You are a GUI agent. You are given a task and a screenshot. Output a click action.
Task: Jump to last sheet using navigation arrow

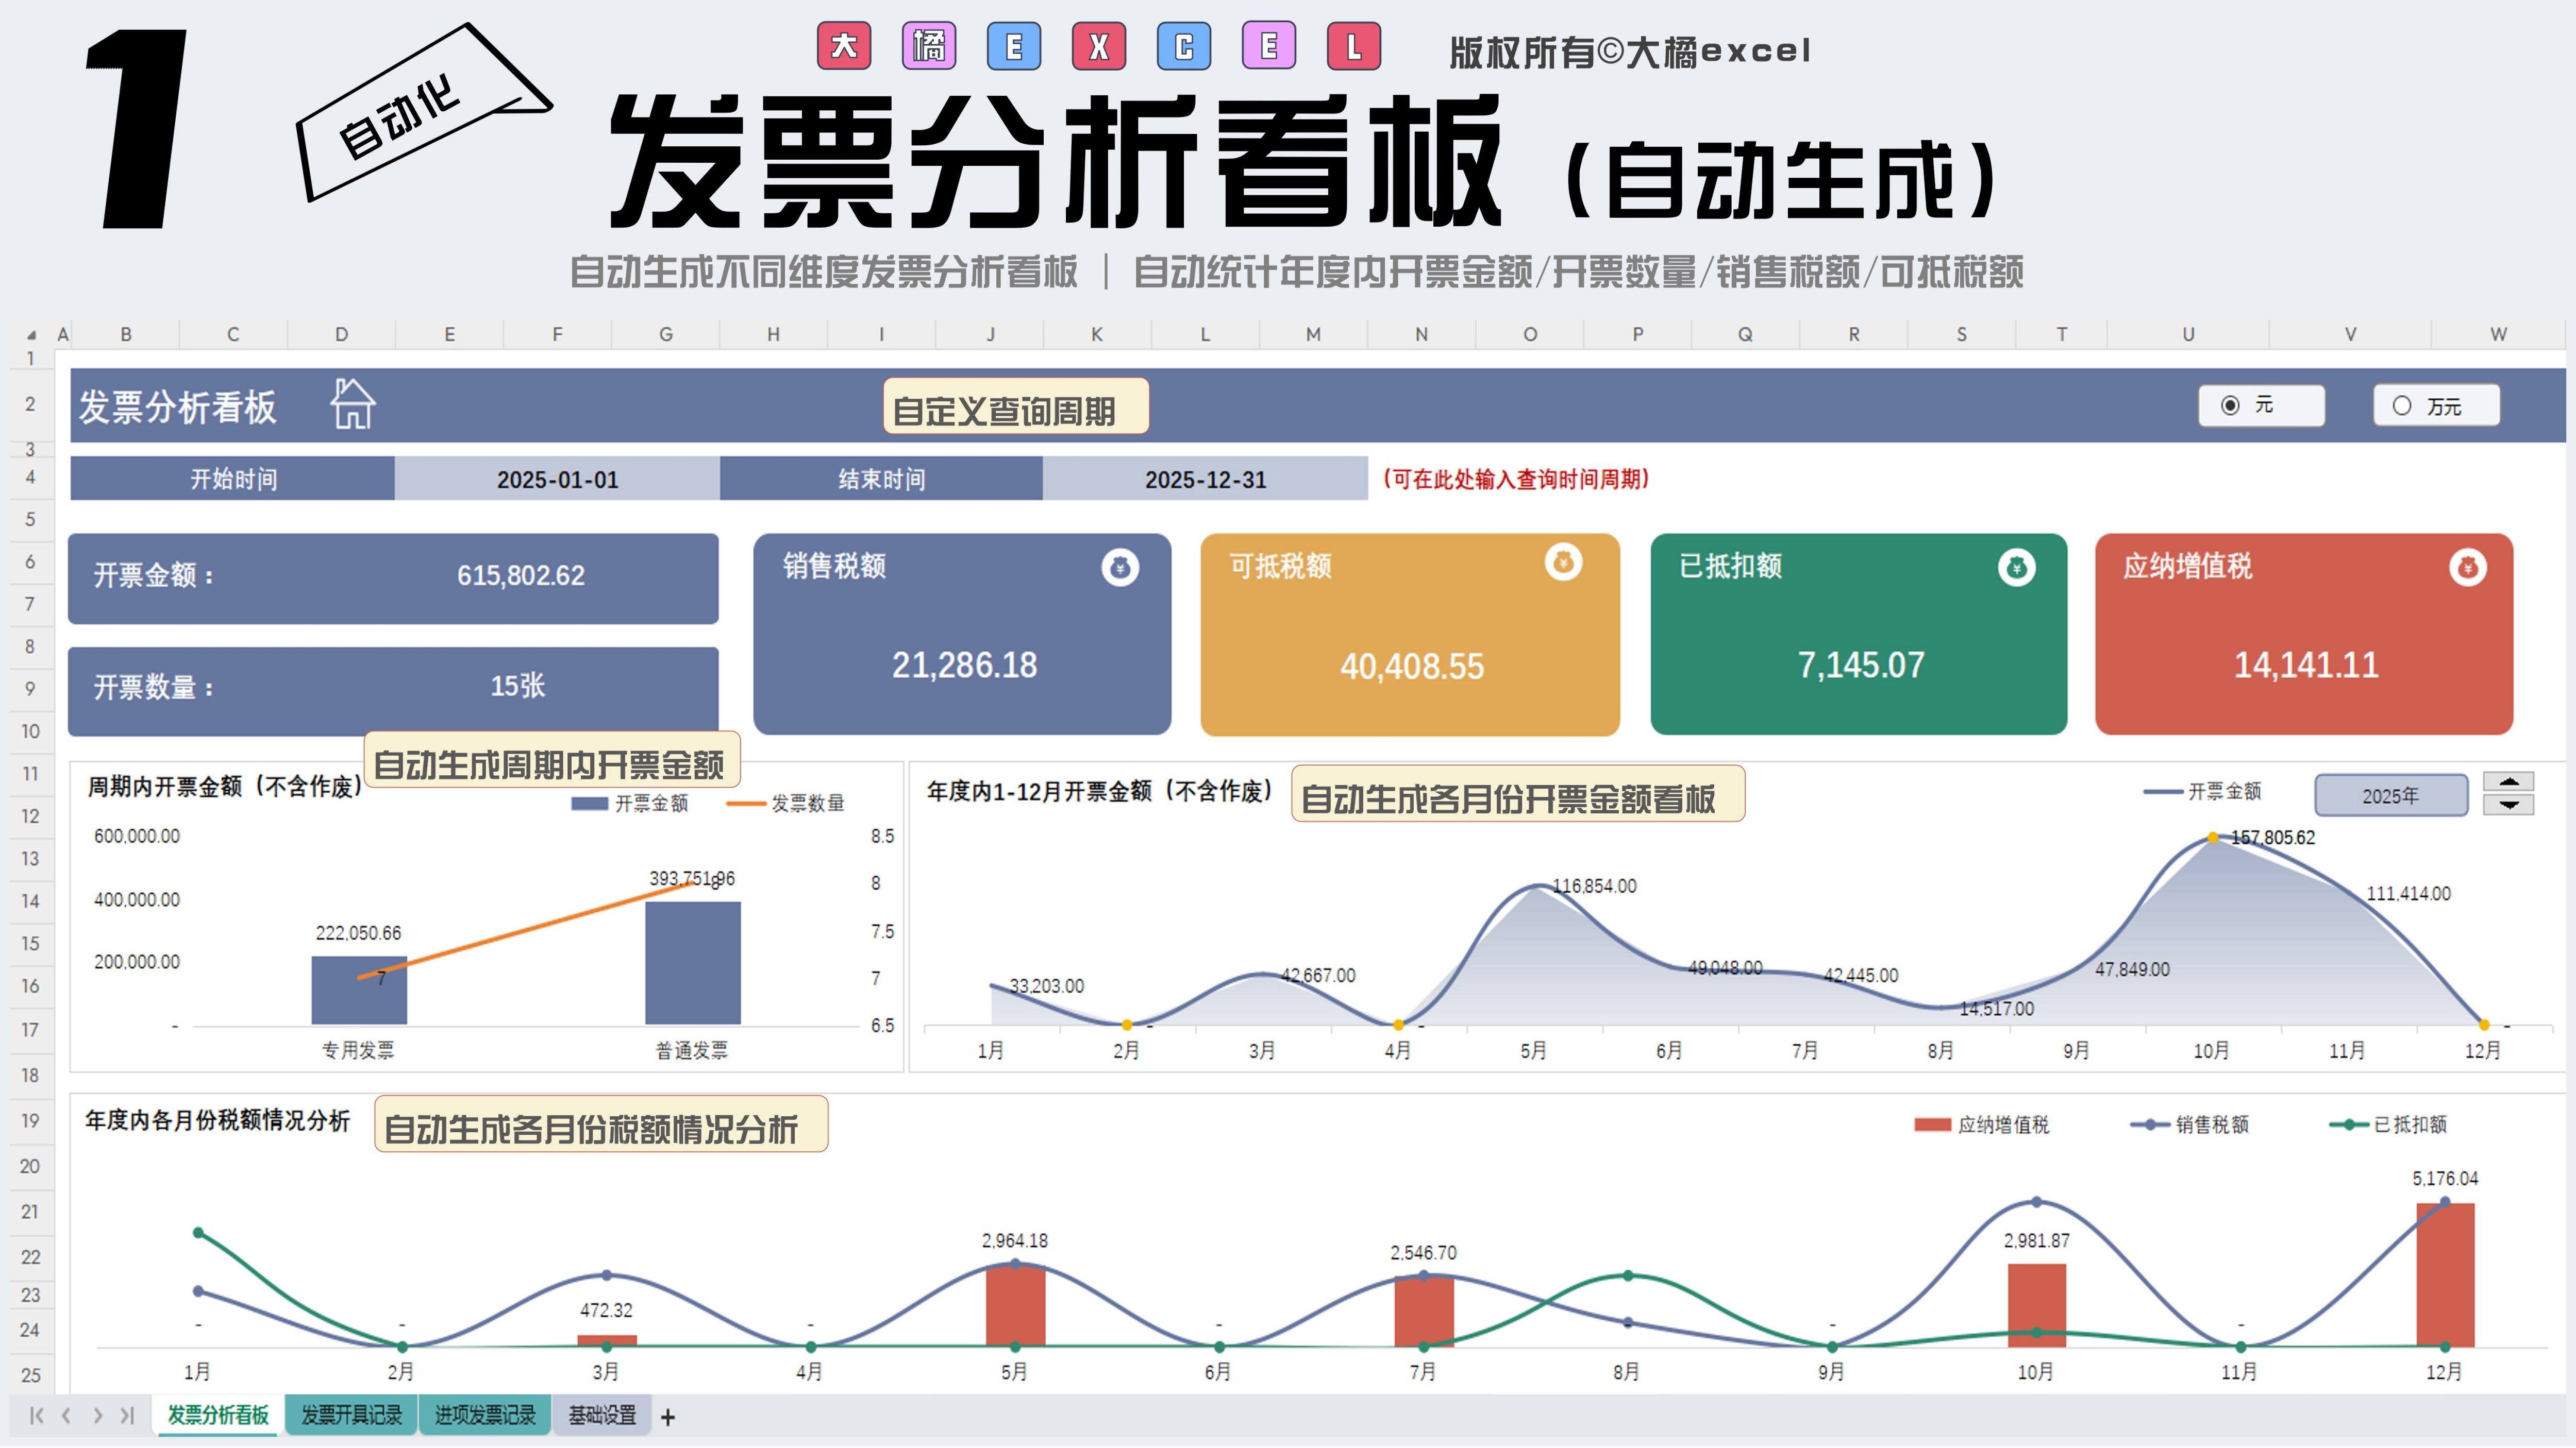point(127,1415)
